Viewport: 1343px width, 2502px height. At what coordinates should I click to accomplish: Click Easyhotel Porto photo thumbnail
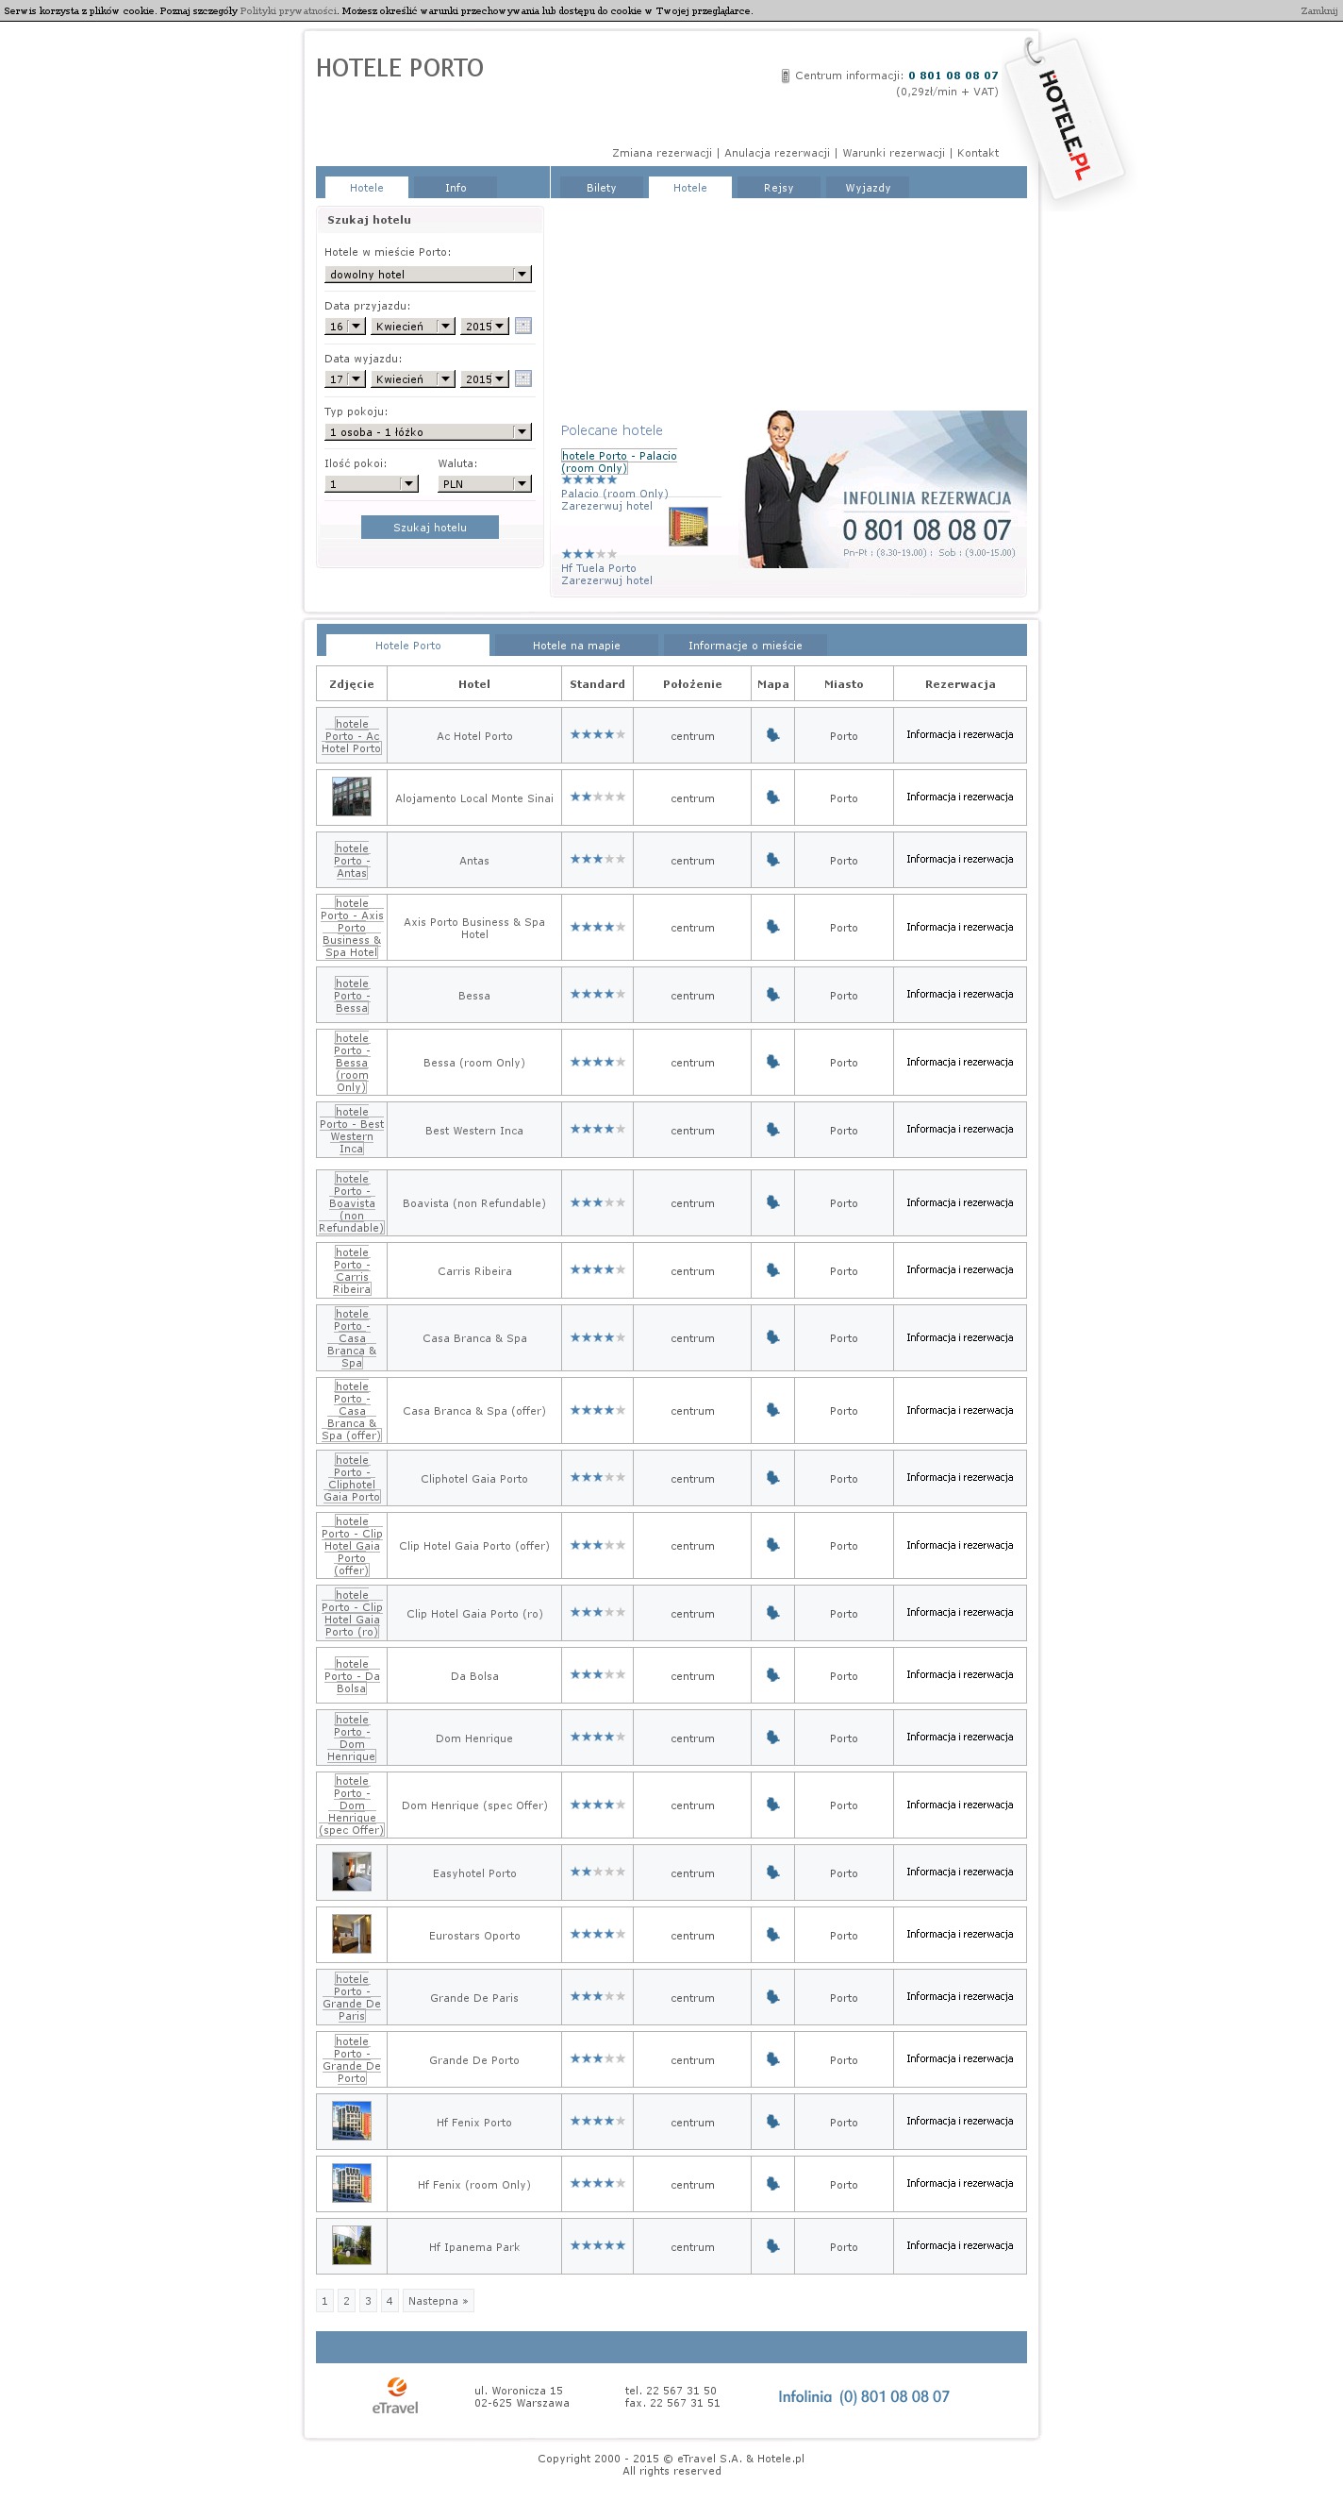pyautogui.click(x=351, y=1872)
